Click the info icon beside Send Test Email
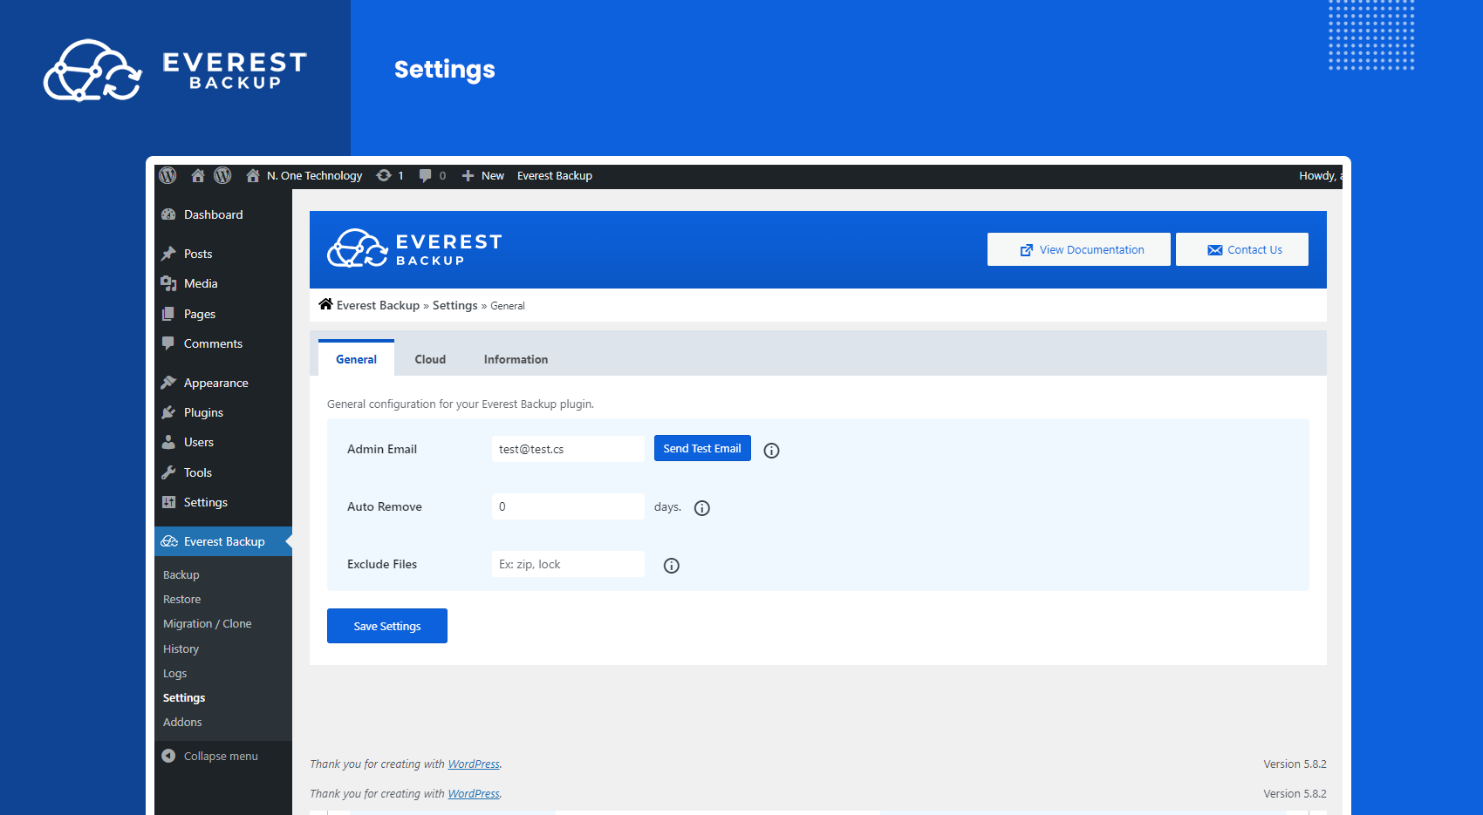 click(x=771, y=451)
